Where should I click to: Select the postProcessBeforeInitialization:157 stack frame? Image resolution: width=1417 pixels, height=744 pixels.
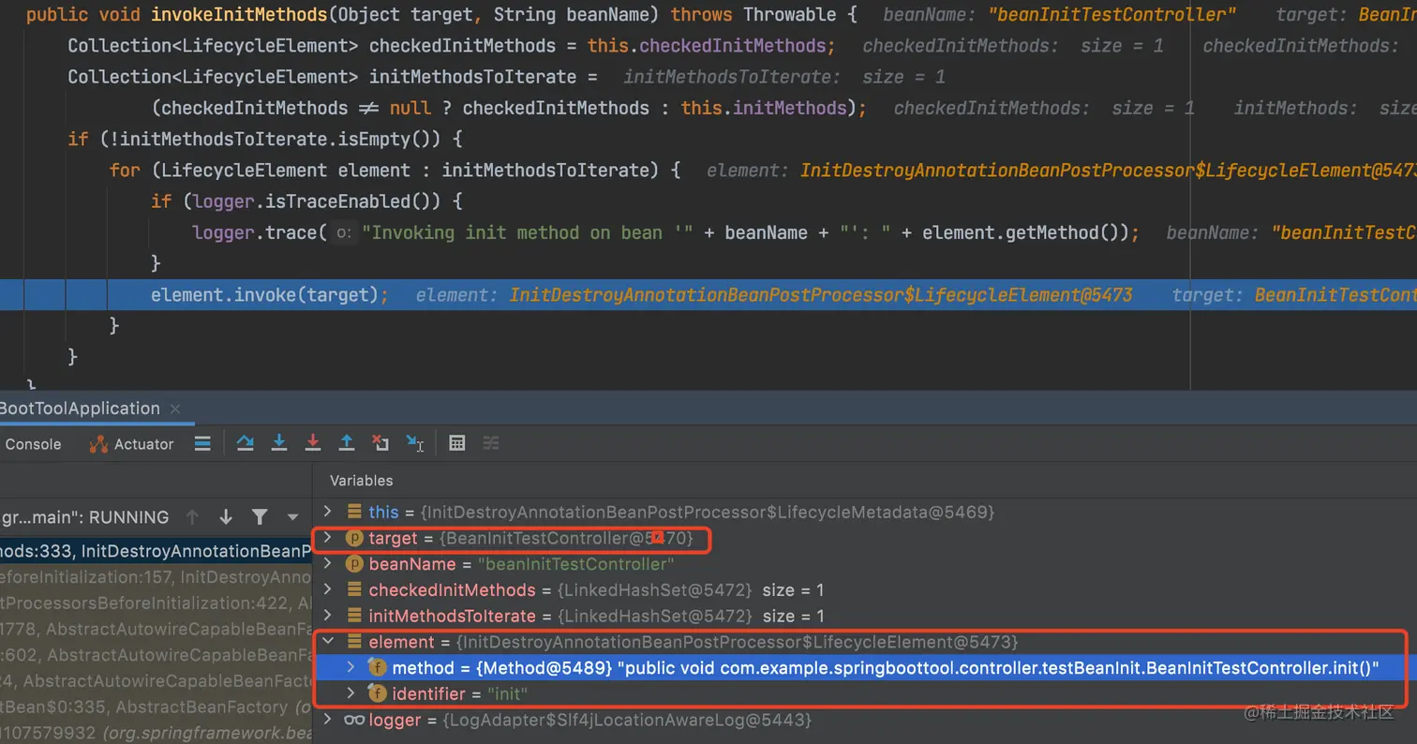(156, 577)
